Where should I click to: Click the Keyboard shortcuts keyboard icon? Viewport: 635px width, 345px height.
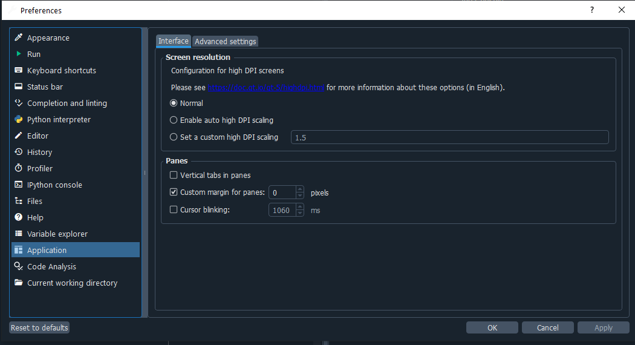(18, 70)
